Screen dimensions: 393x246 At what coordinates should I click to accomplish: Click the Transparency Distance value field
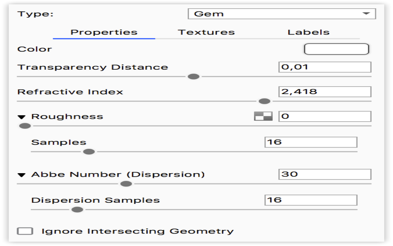click(x=325, y=67)
